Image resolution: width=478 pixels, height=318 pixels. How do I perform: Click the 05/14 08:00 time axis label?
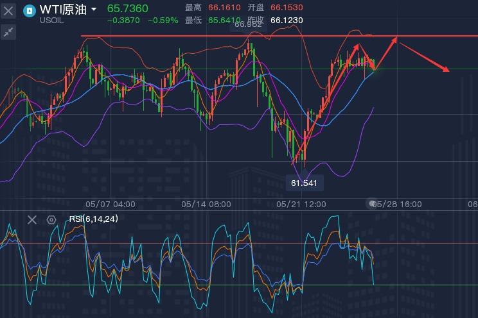[x=206, y=204]
